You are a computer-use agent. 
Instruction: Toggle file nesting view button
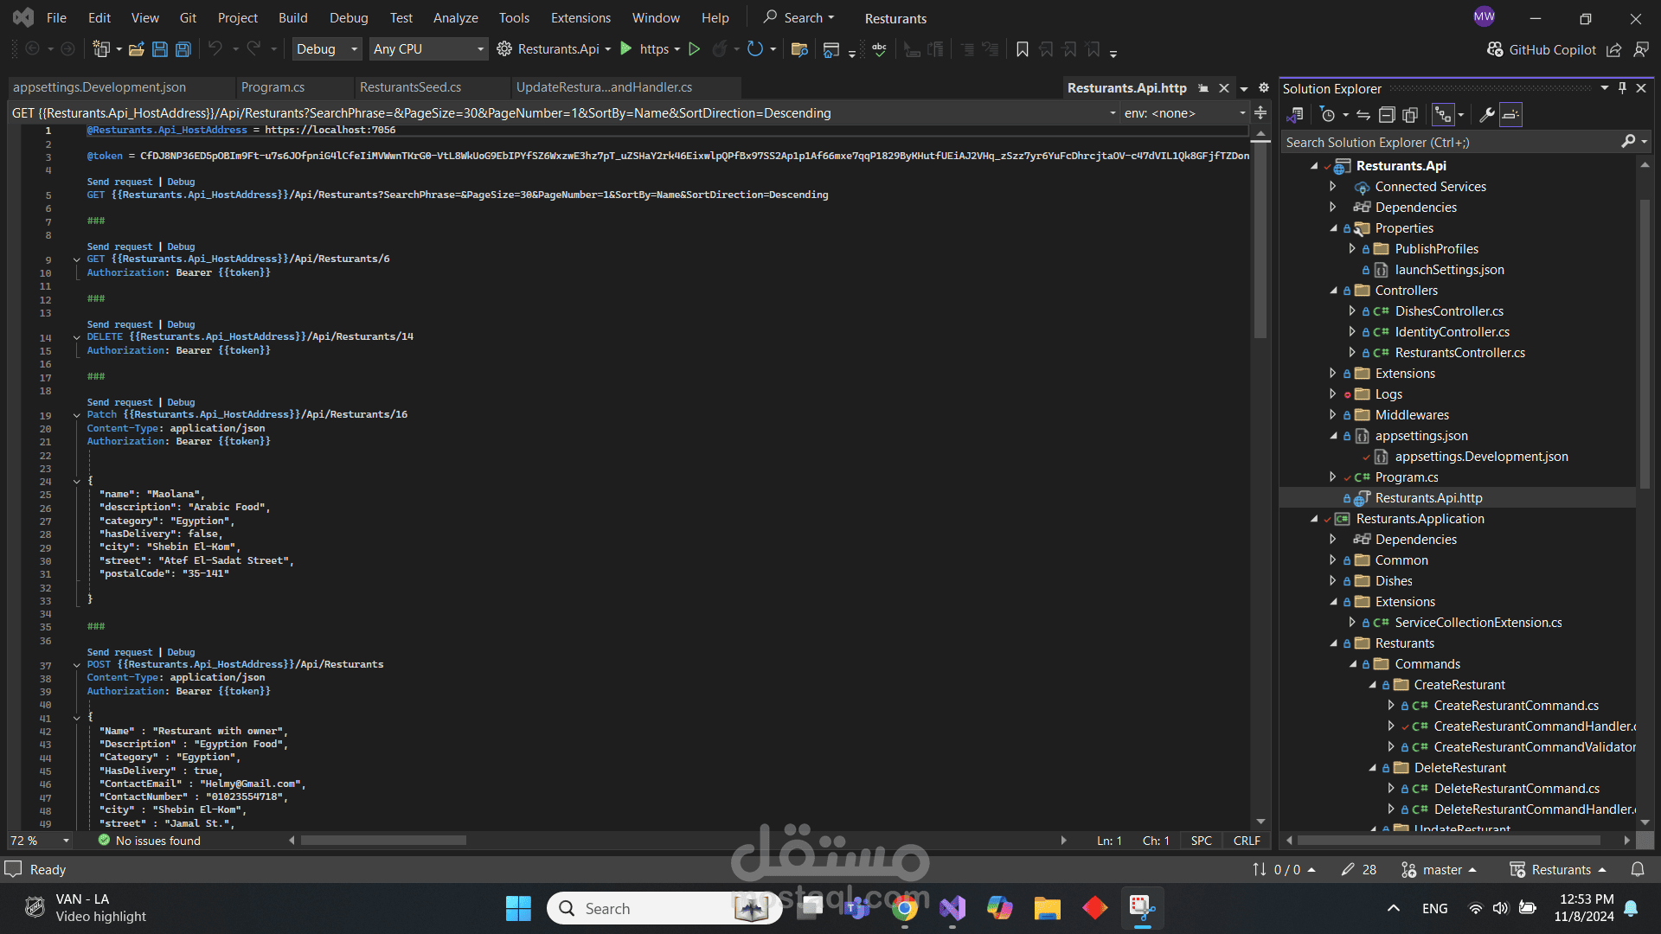(x=1443, y=114)
